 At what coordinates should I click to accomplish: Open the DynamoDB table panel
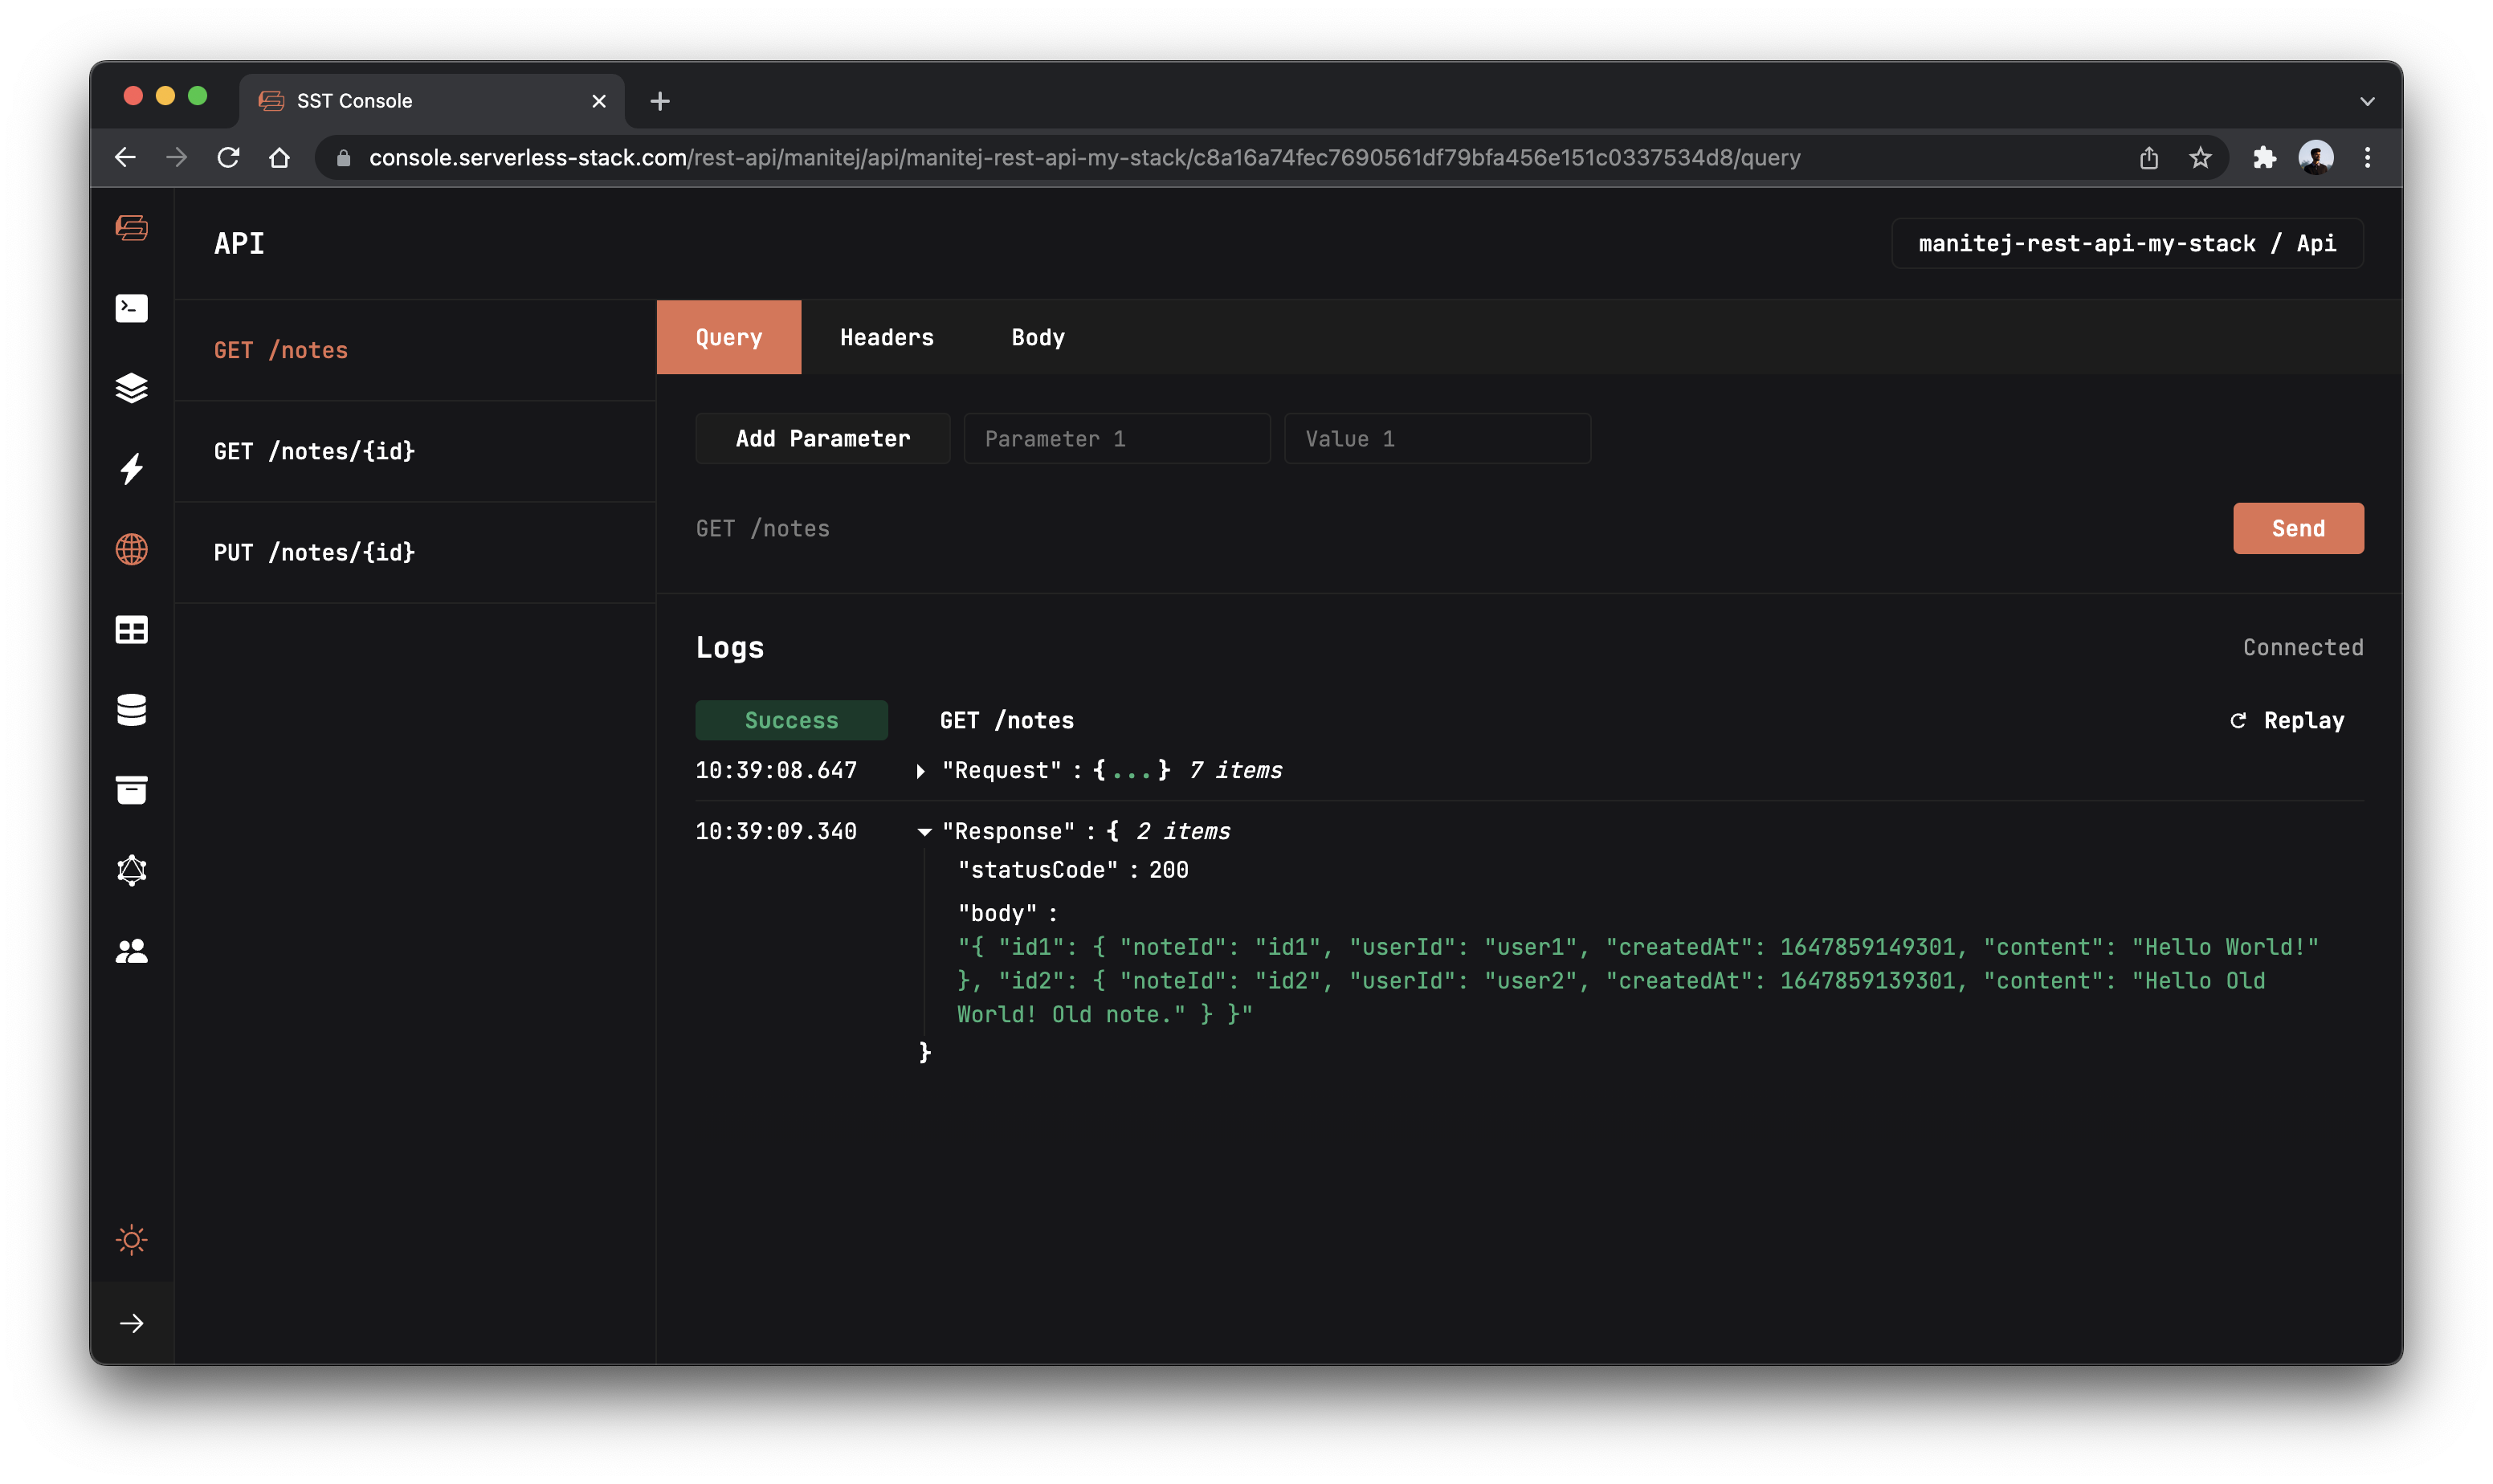[131, 629]
